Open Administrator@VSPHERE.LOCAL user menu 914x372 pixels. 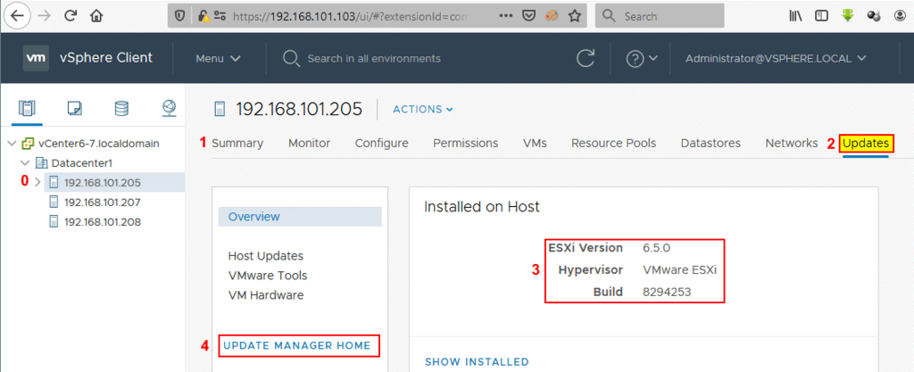776,58
